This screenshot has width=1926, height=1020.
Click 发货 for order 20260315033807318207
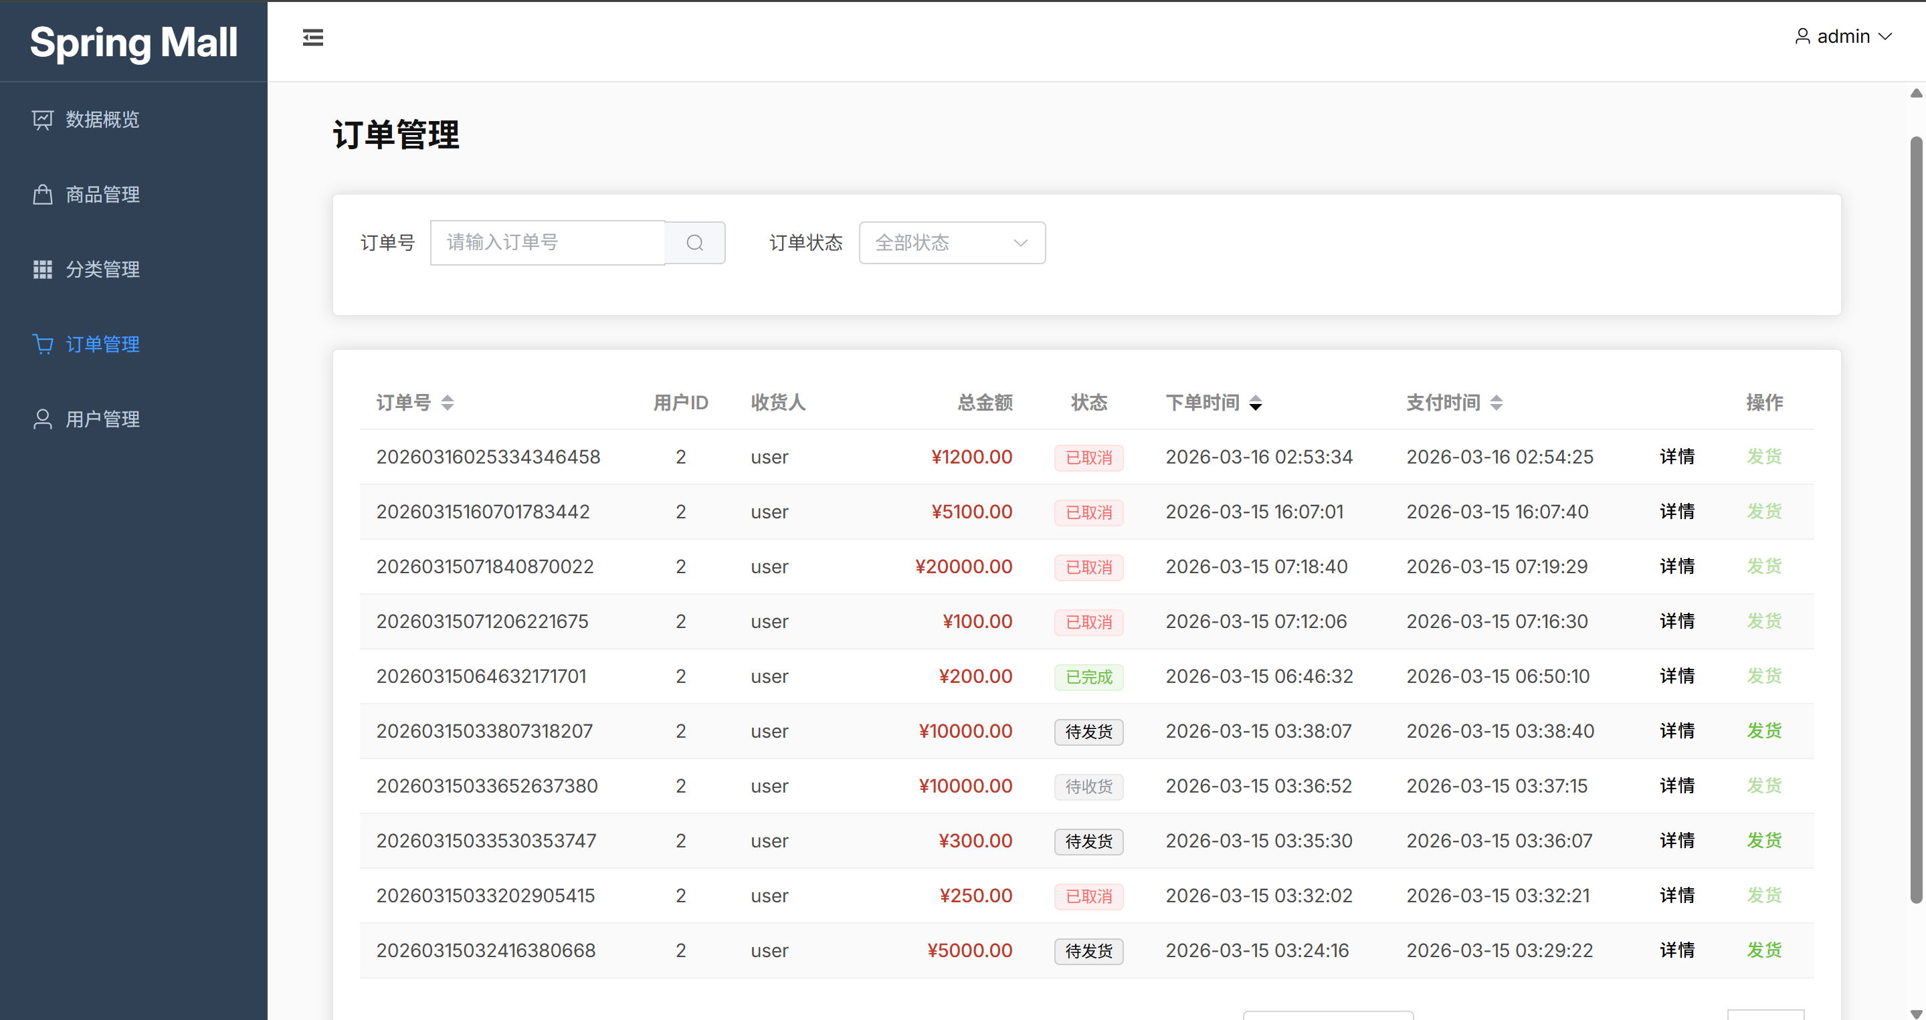click(1763, 731)
